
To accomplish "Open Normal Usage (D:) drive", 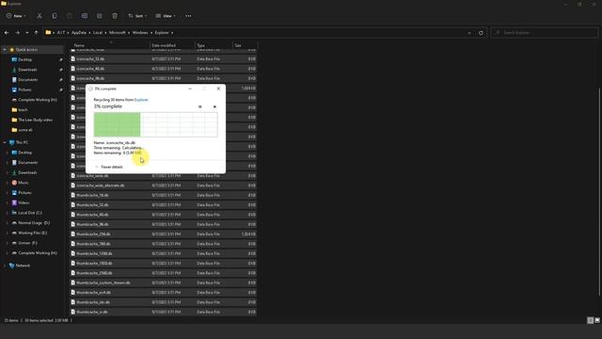I will 34,222.
